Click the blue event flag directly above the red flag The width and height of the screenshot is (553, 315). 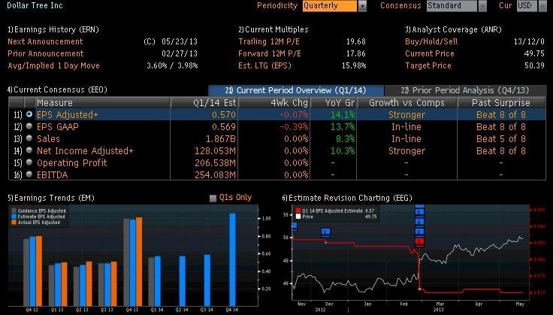tap(419, 232)
